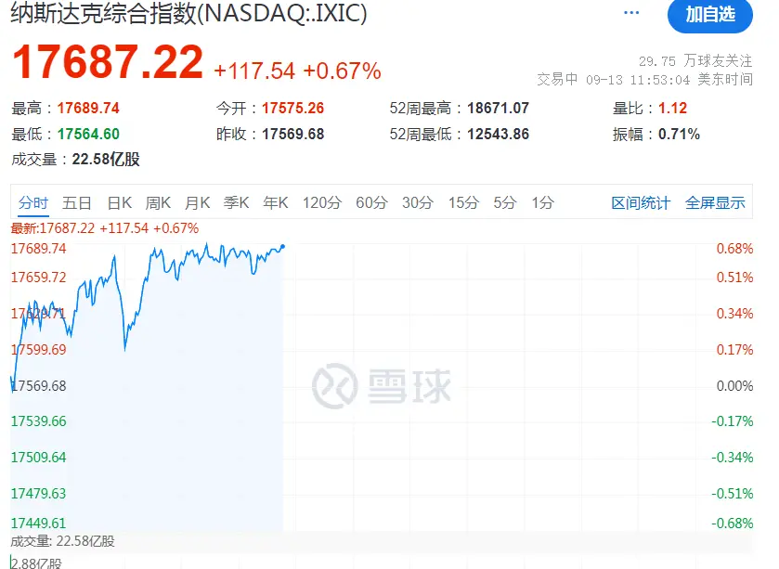
Task: Click 全屏显示 to view fullscreen
Action: [x=715, y=202]
